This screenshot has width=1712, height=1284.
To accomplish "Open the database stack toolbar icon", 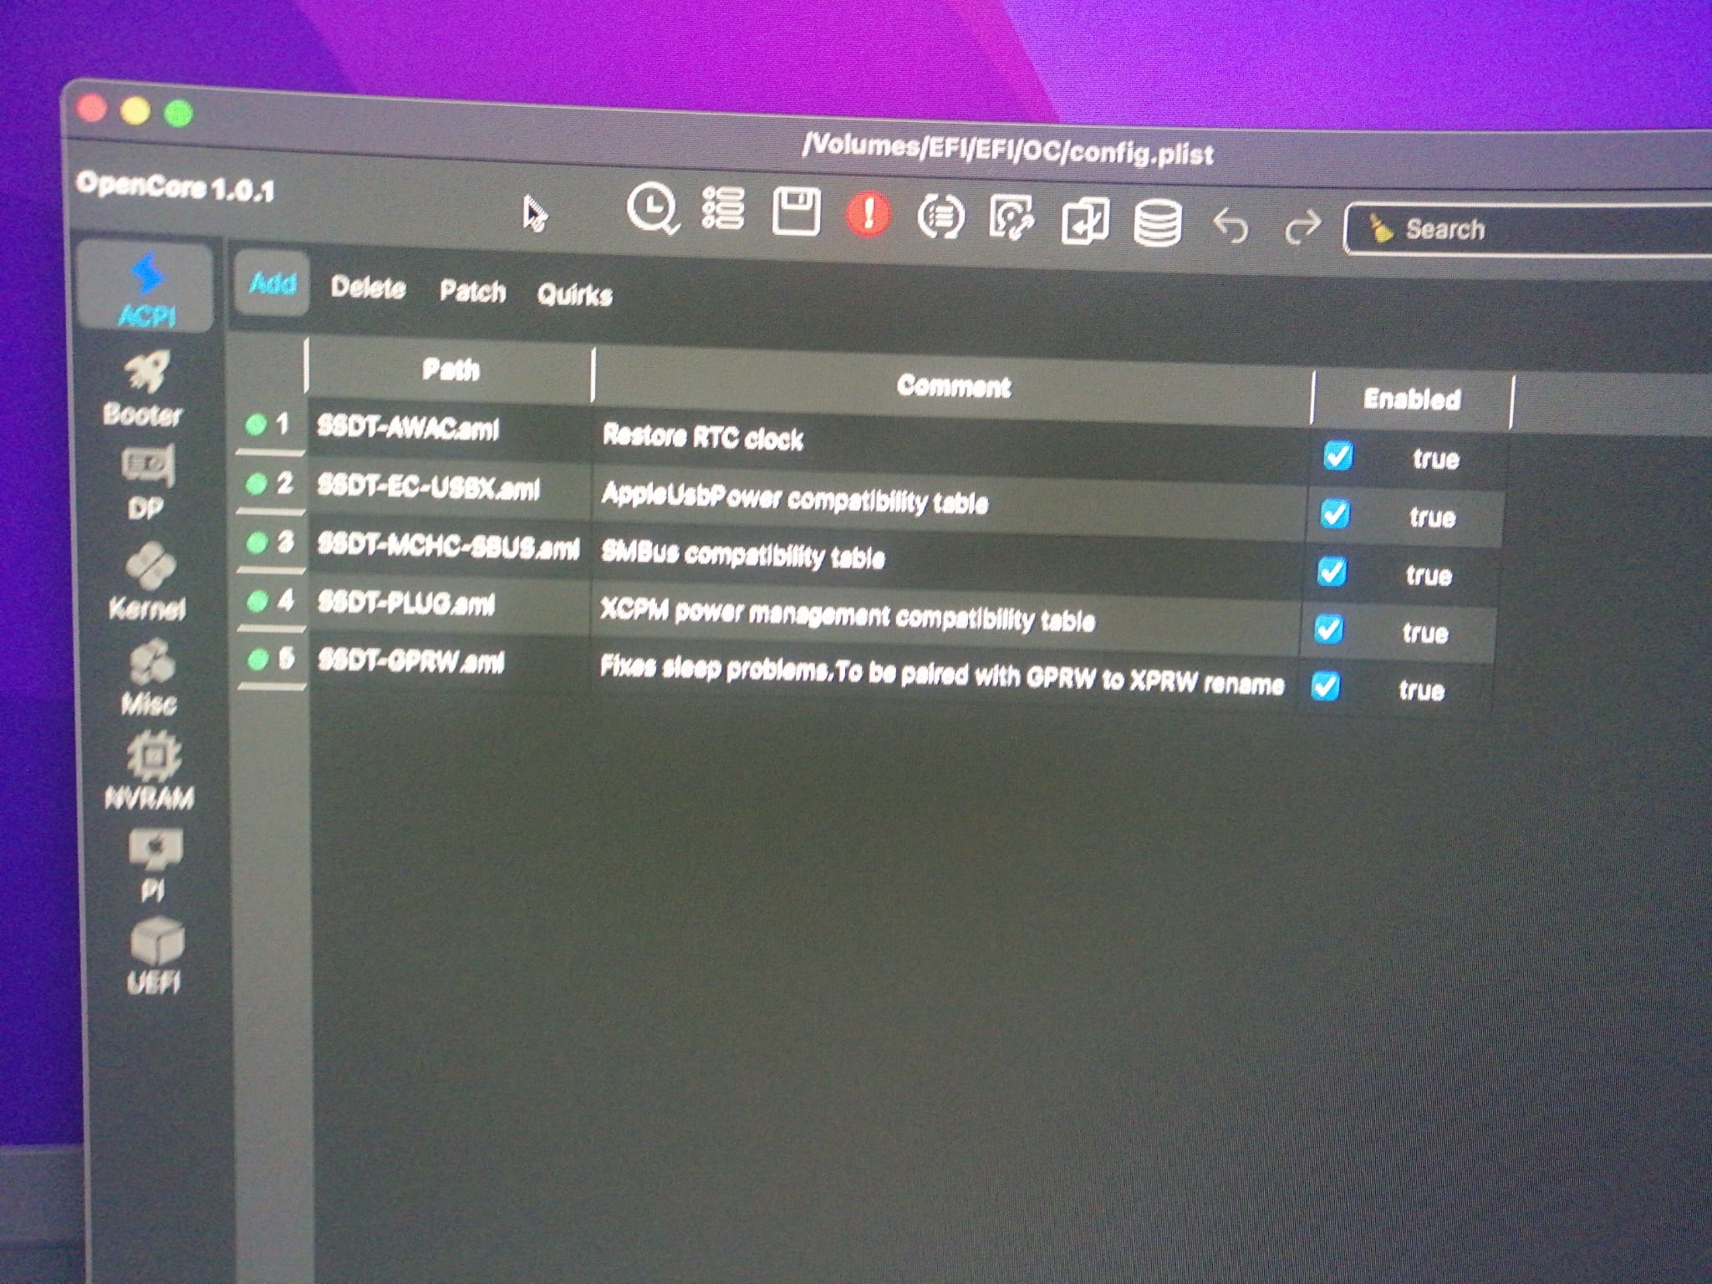I will point(1157,222).
